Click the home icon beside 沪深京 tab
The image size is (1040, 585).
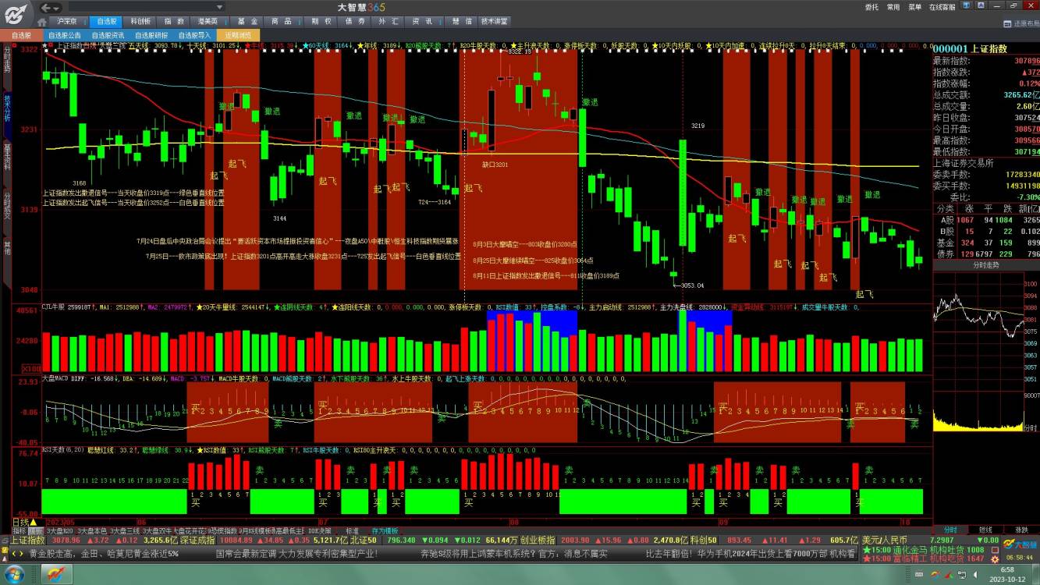tap(41, 22)
